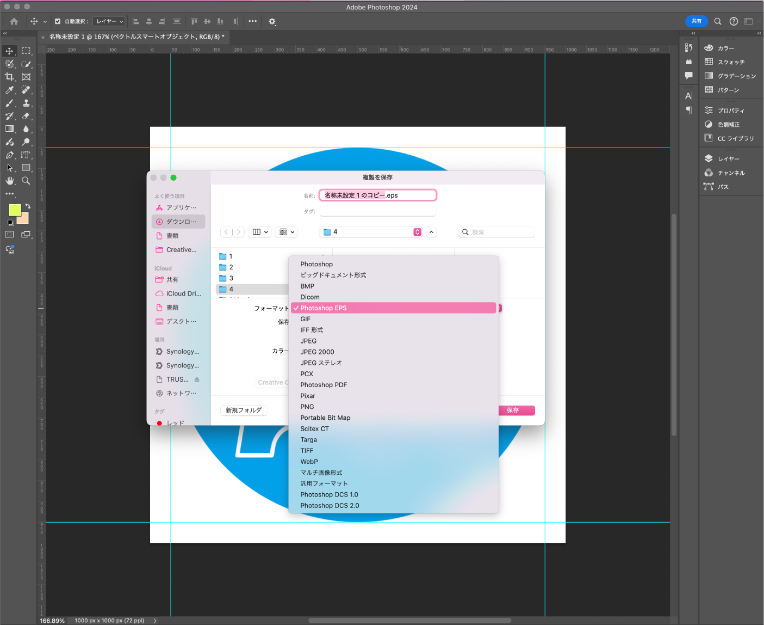
Task: Click the foreground color swatch
Action: point(14,210)
